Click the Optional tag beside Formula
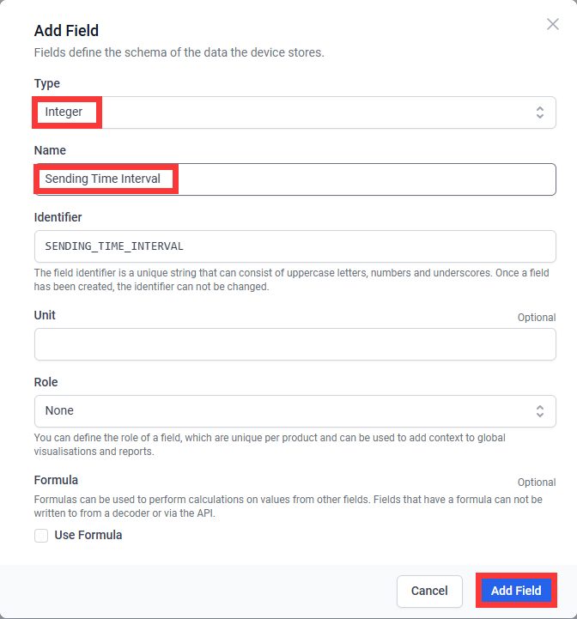This screenshot has width=577, height=619. pyautogui.click(x=537, y=482)
